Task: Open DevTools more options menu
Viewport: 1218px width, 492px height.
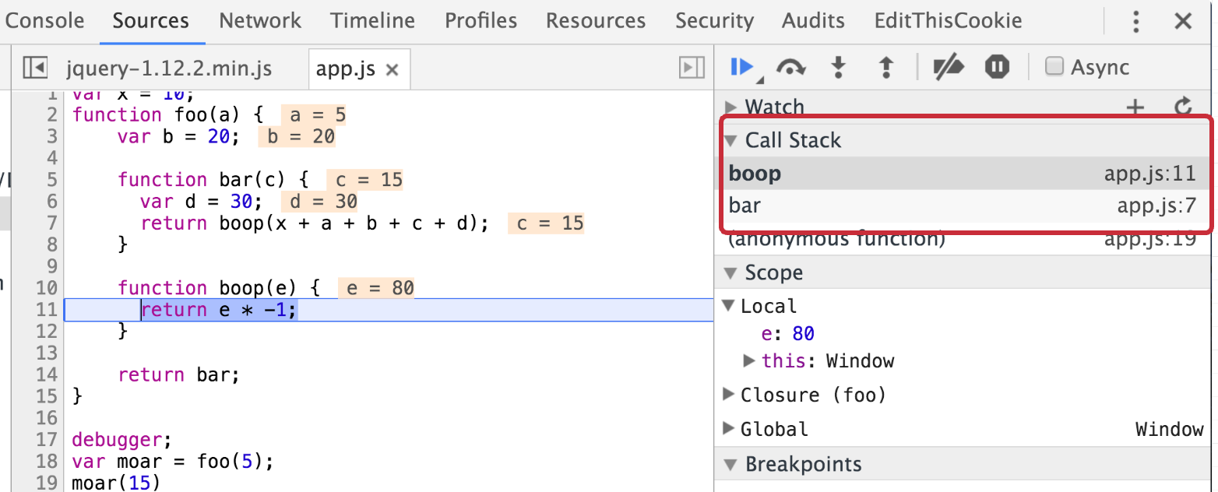Action: click(x=1136, y=21)
